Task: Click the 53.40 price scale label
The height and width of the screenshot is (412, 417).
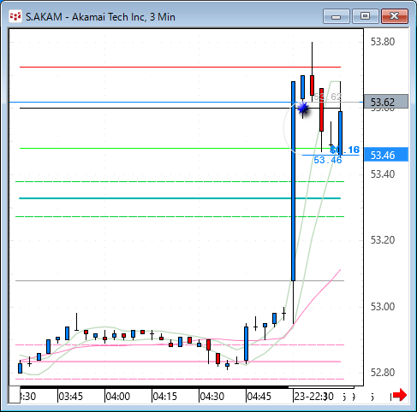Action: (383, 174)
